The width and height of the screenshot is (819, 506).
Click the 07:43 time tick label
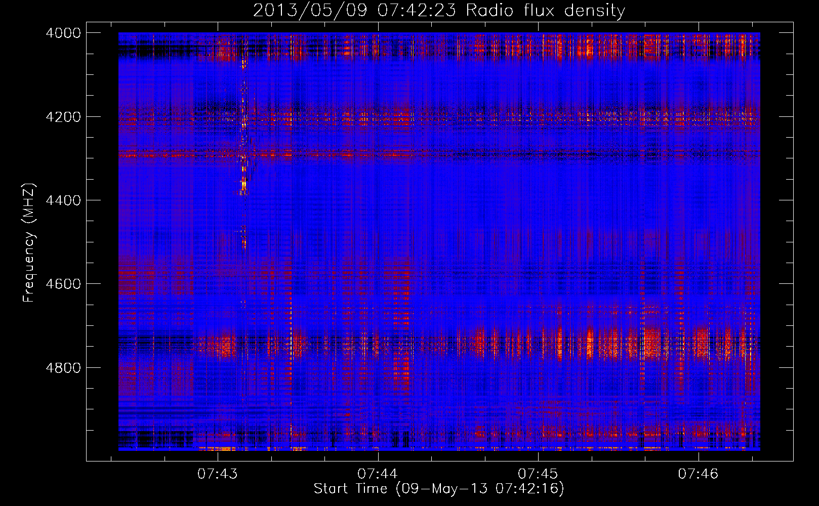(218, 474)
